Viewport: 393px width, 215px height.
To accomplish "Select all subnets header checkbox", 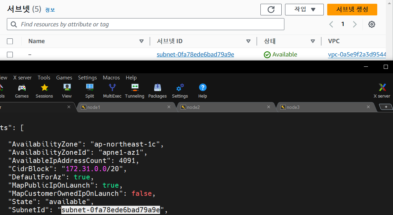I will point(10,41).
